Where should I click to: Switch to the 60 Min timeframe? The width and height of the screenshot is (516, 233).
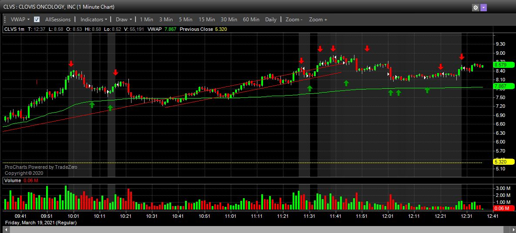point(251,20)
